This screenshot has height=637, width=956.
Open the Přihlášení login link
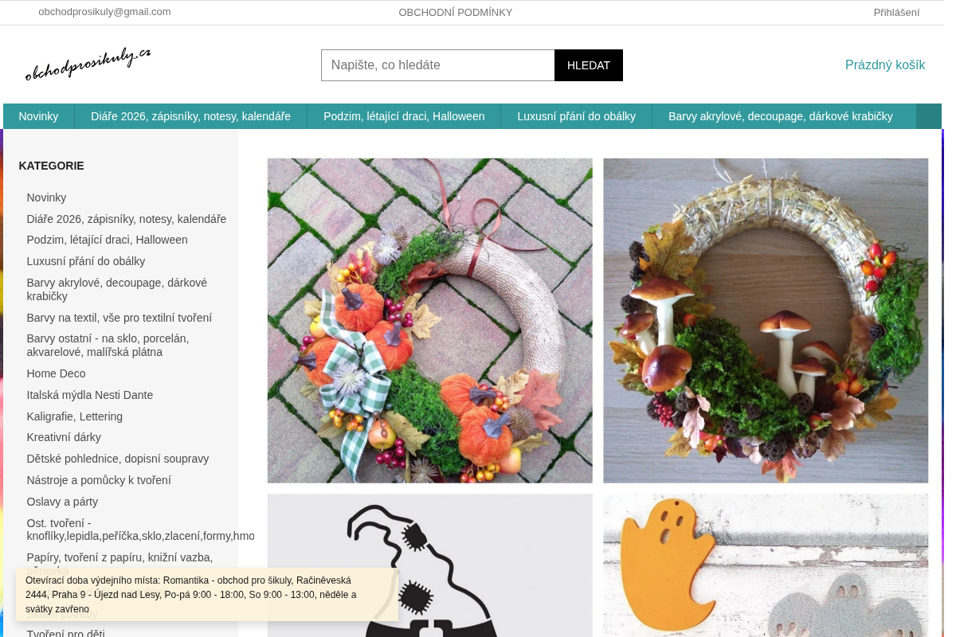(x=896, y=12)
